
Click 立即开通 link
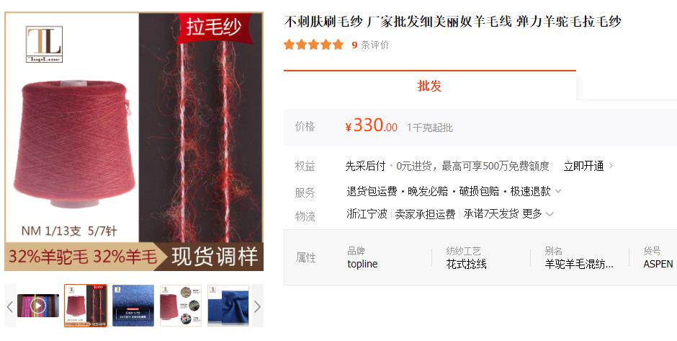[x=583, y=166]
